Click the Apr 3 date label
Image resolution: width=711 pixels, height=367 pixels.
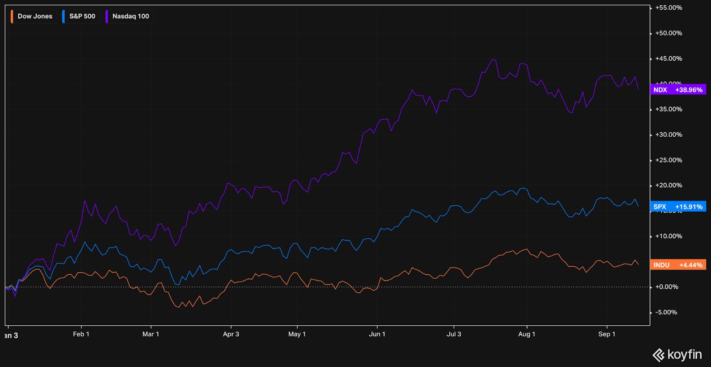point(231,334)
